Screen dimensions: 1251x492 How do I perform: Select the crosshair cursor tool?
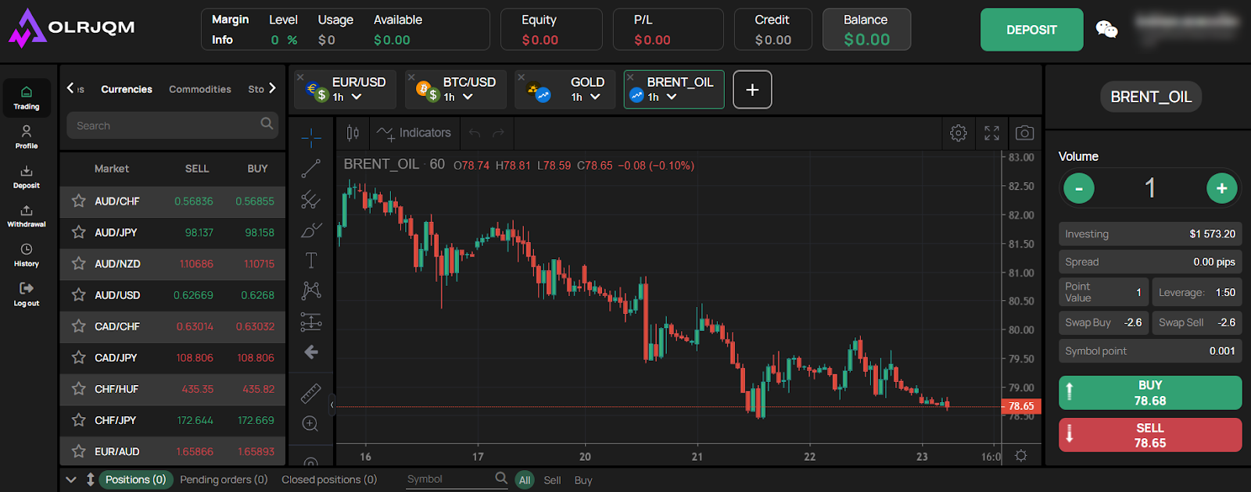(311, 137)
